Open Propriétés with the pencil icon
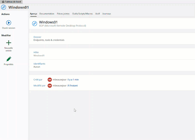The height and width of the screenshot is (140, 195). (9, 59)
